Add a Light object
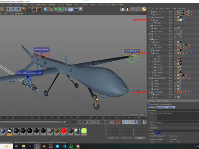Screen dimensions: 199x149 [80, 9]
